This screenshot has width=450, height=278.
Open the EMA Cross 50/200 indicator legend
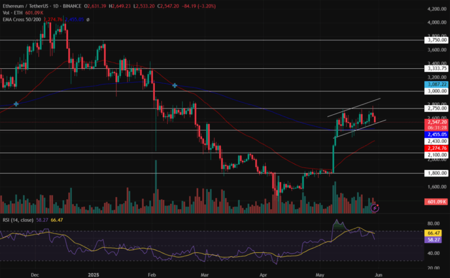click(22, 20)
